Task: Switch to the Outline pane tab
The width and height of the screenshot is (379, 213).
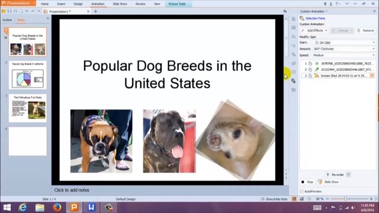Action: [x=7, y=20]
